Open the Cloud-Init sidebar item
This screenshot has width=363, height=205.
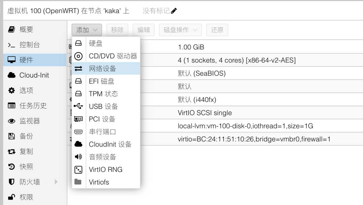(x=35, y=75)
